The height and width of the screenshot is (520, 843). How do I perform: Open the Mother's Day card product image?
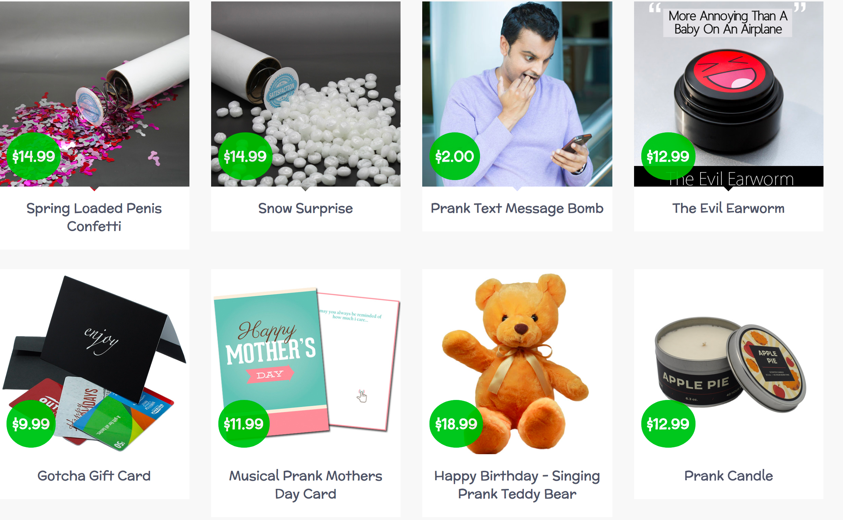pos(306,362)
